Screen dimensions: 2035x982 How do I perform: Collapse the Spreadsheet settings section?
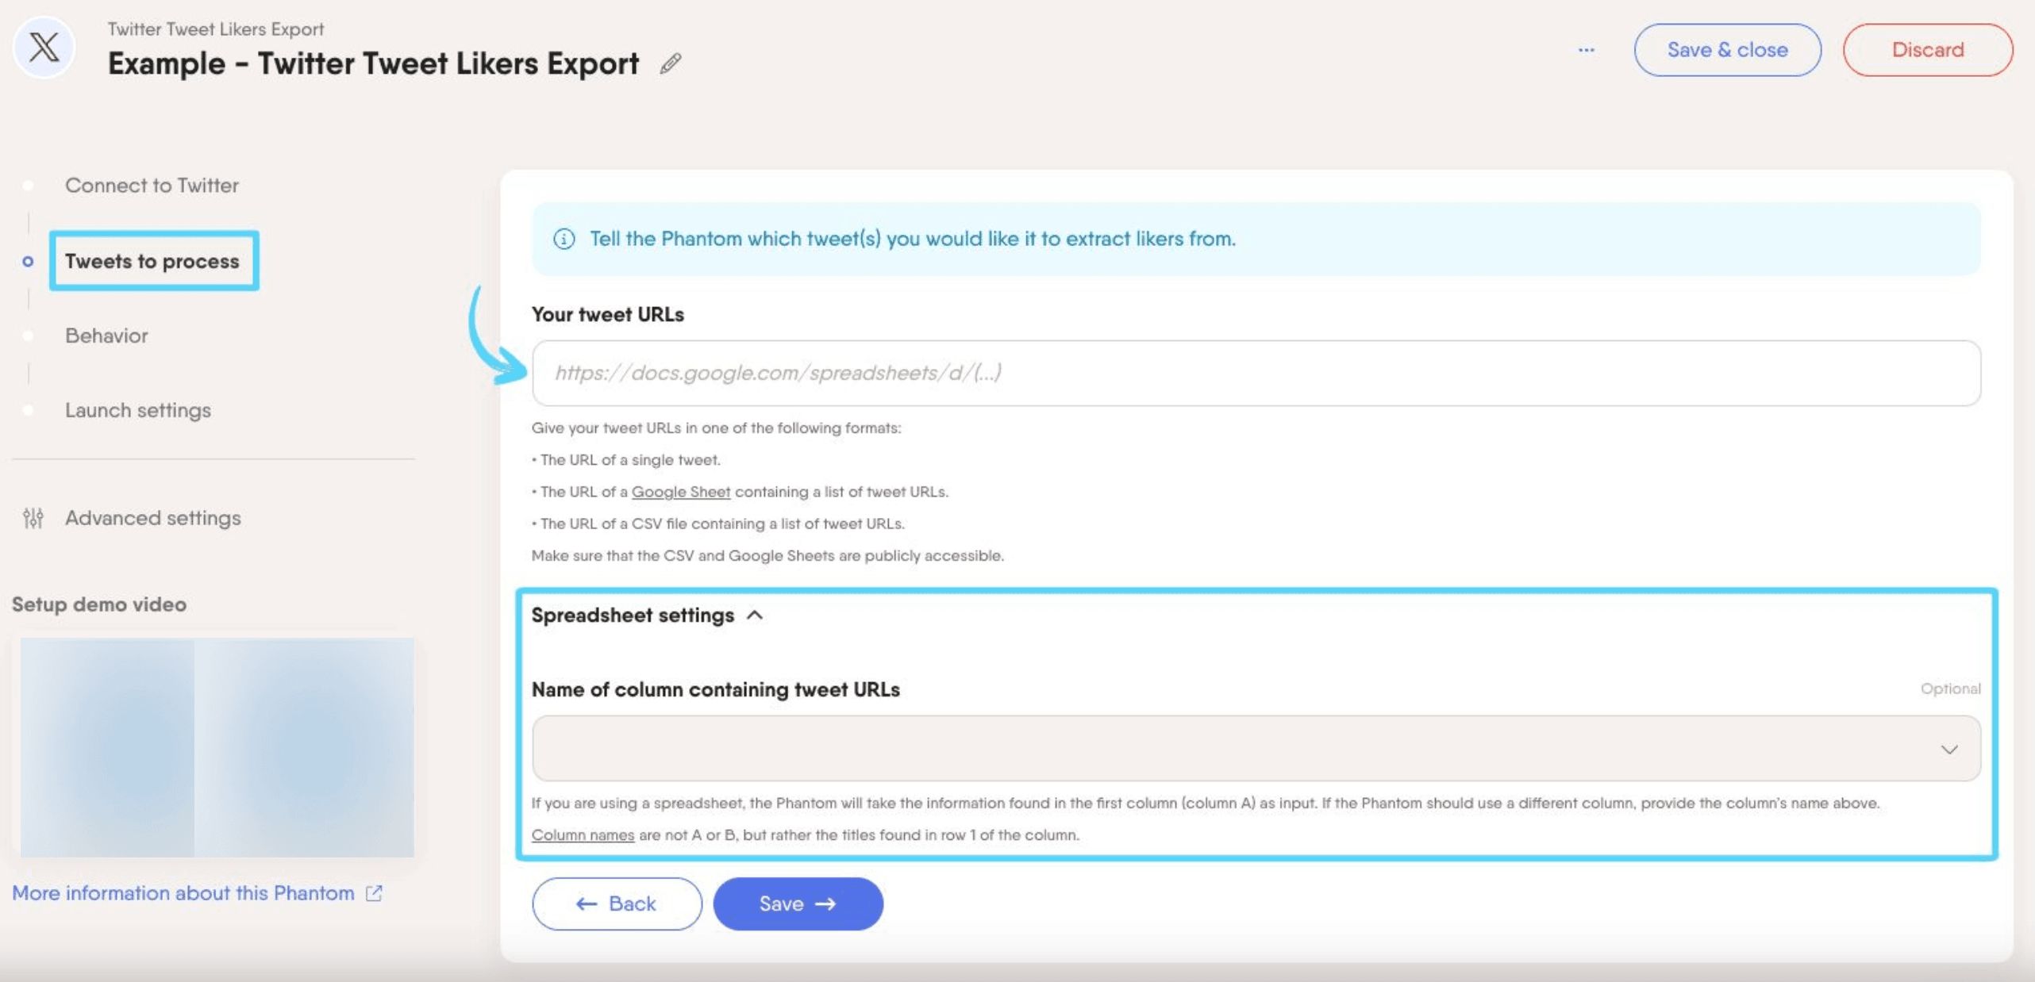pyautogui.click(x=646, y=616)
